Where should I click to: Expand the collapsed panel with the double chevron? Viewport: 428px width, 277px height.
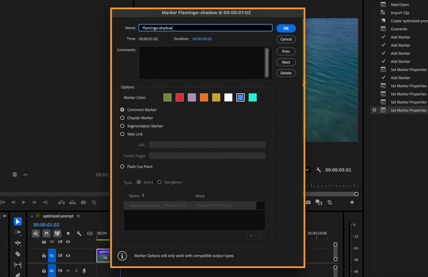pyautogui.click(x=5, y=216)
